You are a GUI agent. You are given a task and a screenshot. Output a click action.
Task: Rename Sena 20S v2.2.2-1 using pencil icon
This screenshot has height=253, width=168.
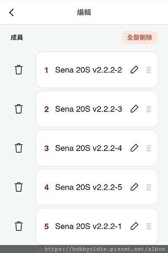tap(134, 226)
